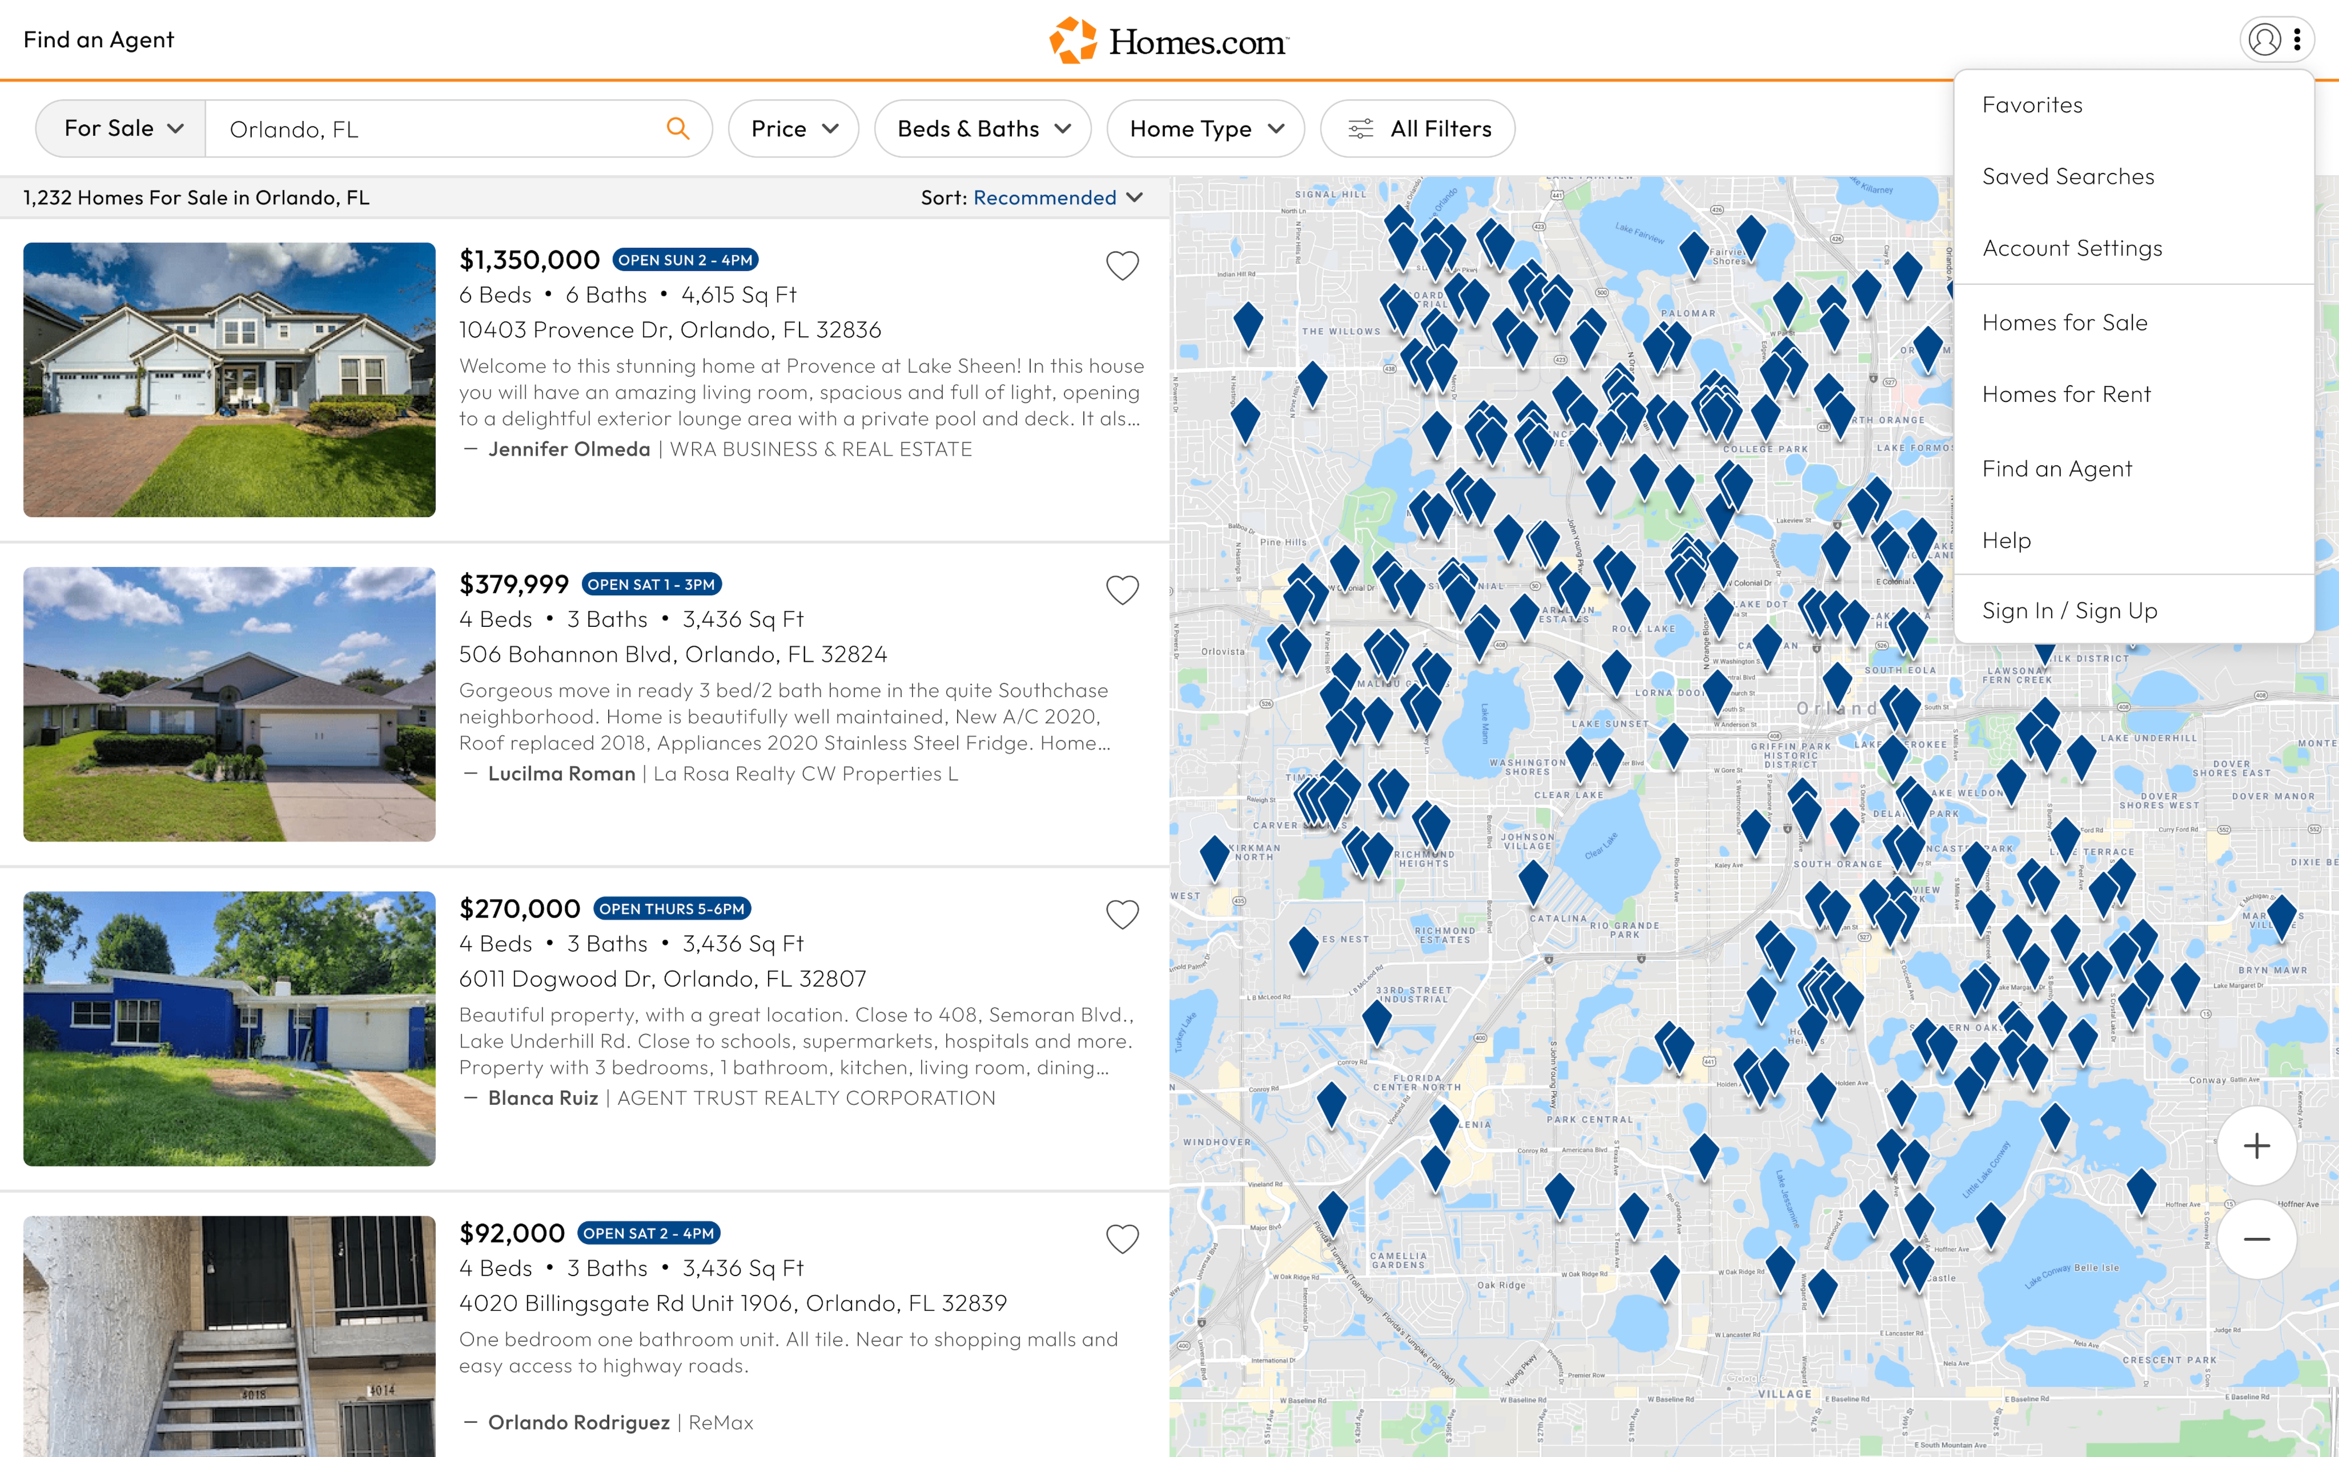
Task: Click the OPEN SUN 2 - 4PM badge
Action: click(685, 260)
